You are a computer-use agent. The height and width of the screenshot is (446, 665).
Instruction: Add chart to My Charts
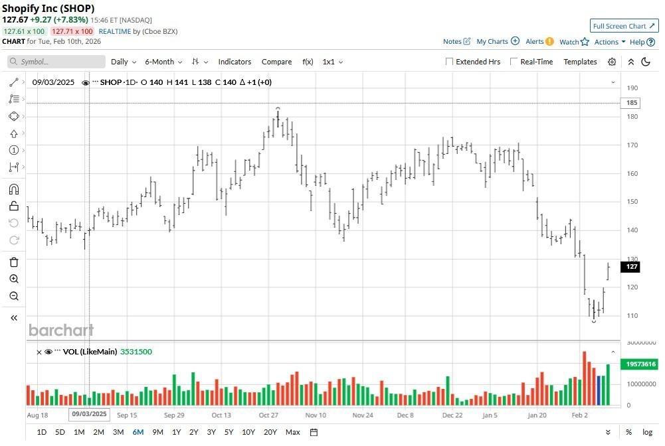coord(498,42)
